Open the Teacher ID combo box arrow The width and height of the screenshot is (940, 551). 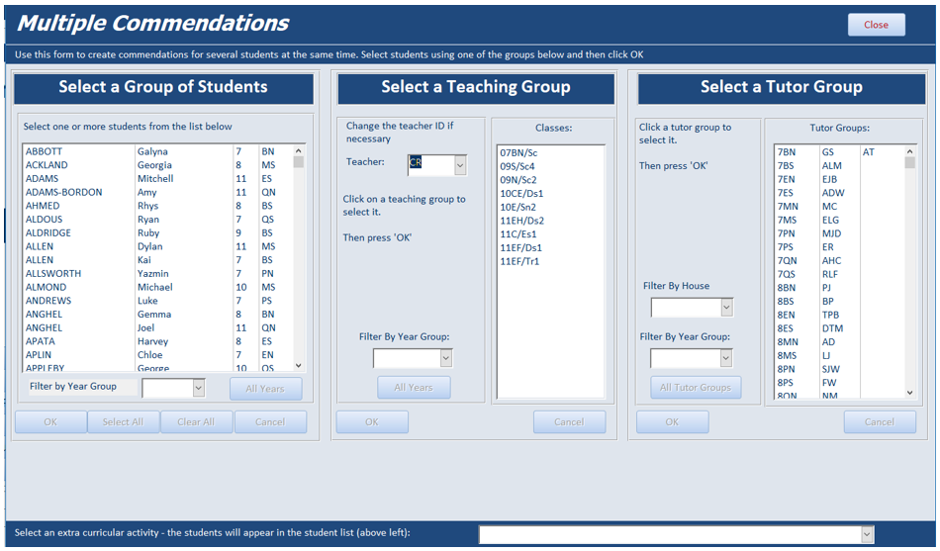(x=460, y=165)
